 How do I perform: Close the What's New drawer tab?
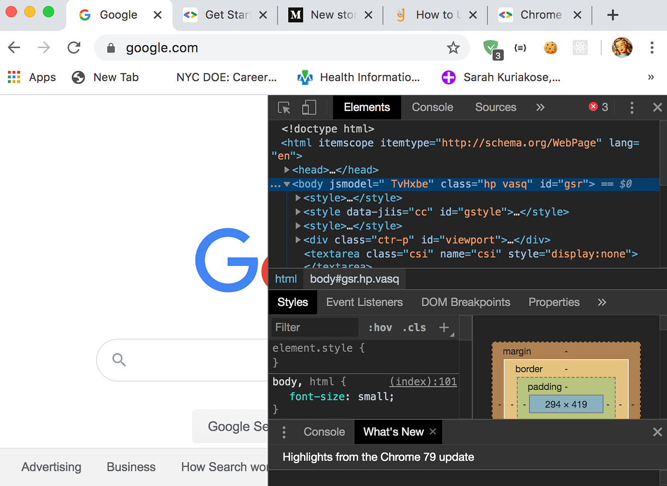[433, 431]
